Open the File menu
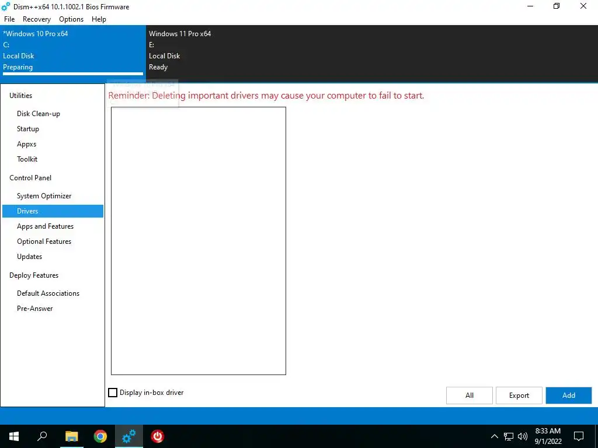Screen dimensions: 598x448 [9, 19]
